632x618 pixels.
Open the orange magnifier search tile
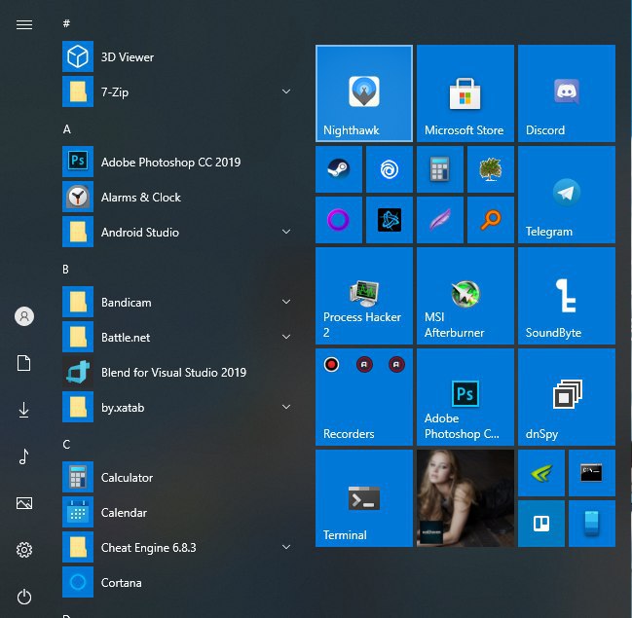pyautogui.click(x=491, y=220)
